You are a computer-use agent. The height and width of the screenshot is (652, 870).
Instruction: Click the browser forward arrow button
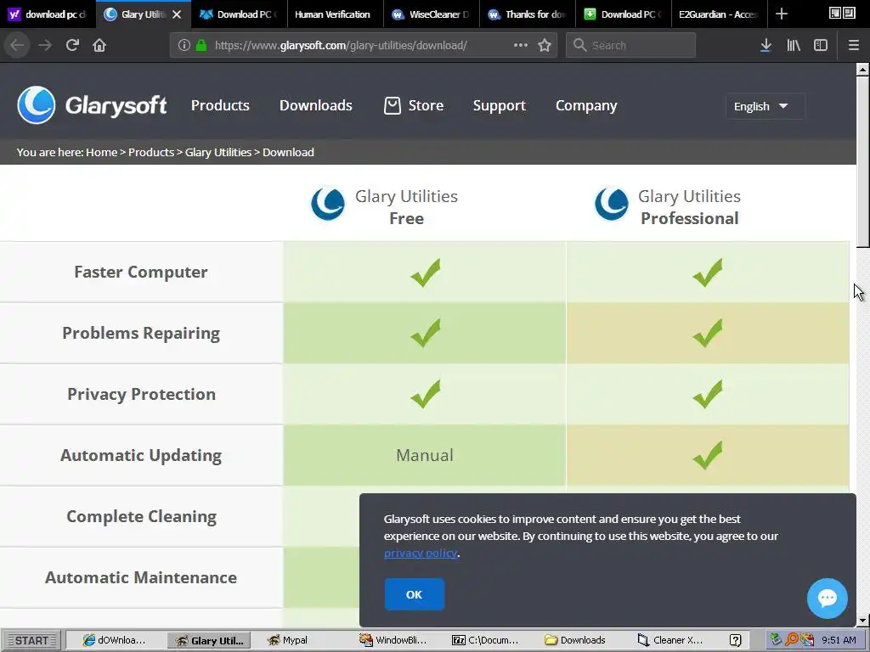[x=45, y=45]
